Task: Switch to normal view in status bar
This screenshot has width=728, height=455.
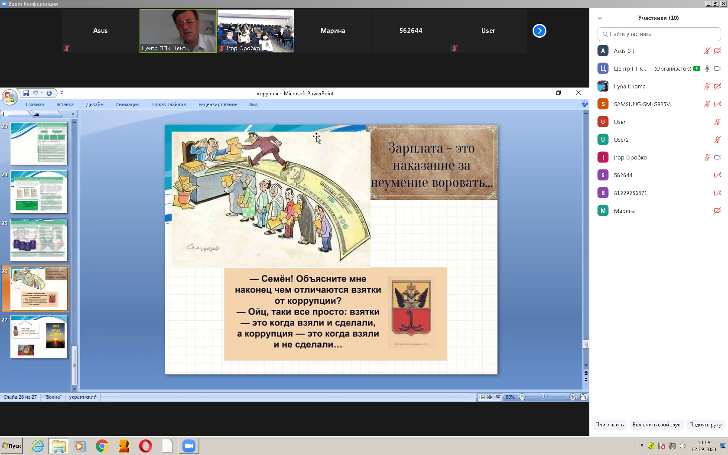Action: click(x=482, y=397)
